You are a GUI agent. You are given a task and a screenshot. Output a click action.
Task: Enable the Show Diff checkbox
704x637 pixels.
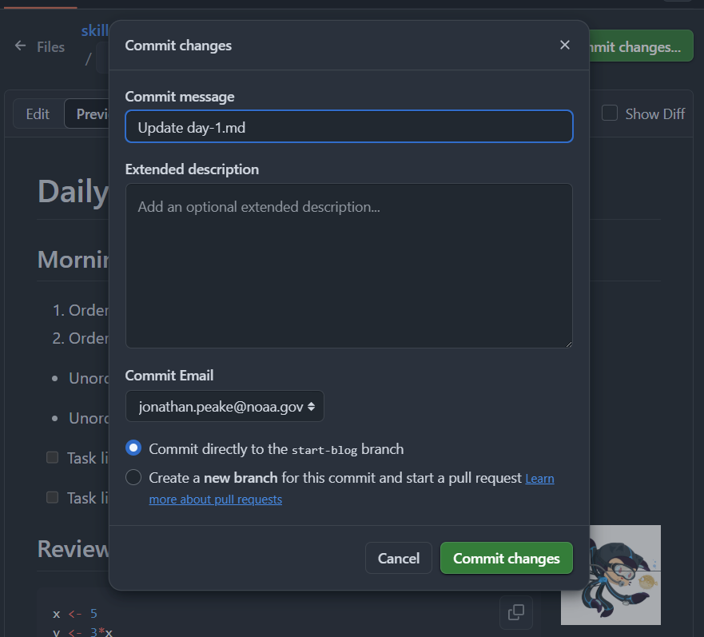(609, 113)
